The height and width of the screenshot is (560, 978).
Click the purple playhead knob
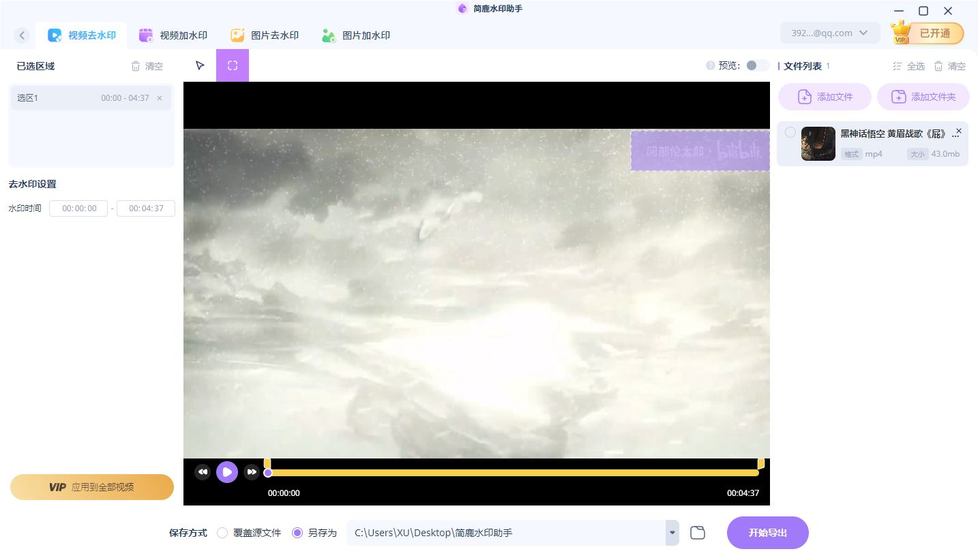[x=268, y=473]
